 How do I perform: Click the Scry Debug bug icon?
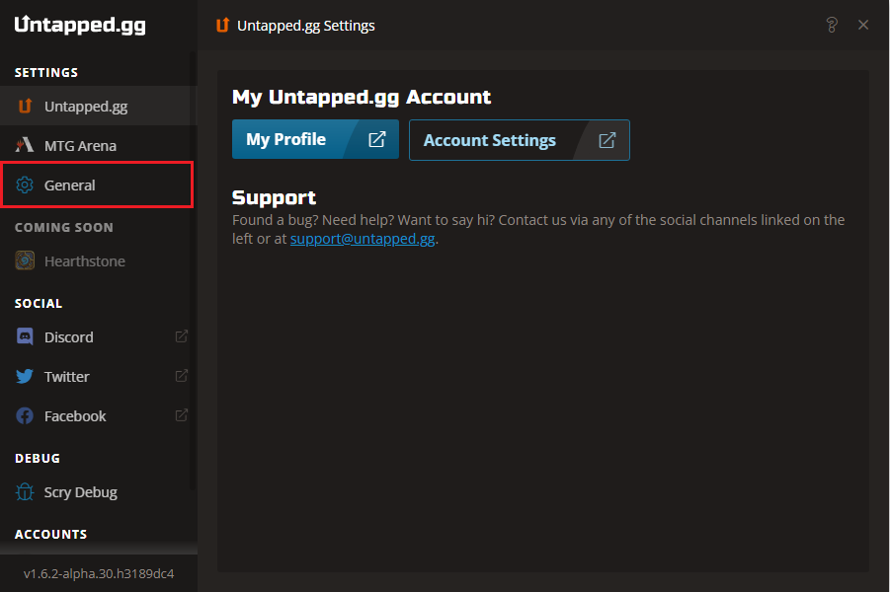(x=25, y=491)
